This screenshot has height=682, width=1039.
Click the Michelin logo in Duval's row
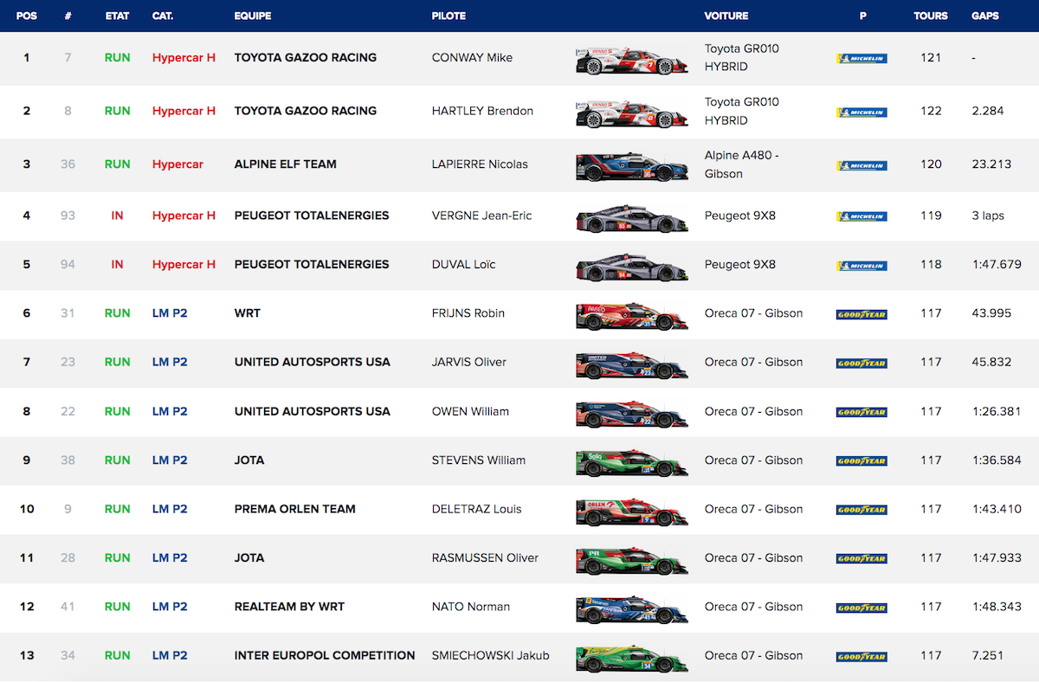tap(861, 266)
